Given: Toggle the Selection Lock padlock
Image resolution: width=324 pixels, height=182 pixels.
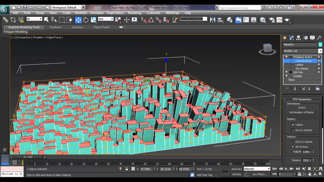Looking at the screenshot, I should (x=127, y=169).
